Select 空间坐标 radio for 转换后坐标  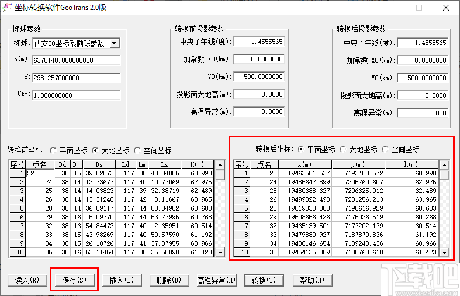point(385,149)
